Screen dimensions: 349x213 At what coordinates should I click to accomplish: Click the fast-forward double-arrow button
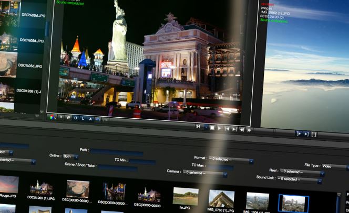click(x=249, y=130)
